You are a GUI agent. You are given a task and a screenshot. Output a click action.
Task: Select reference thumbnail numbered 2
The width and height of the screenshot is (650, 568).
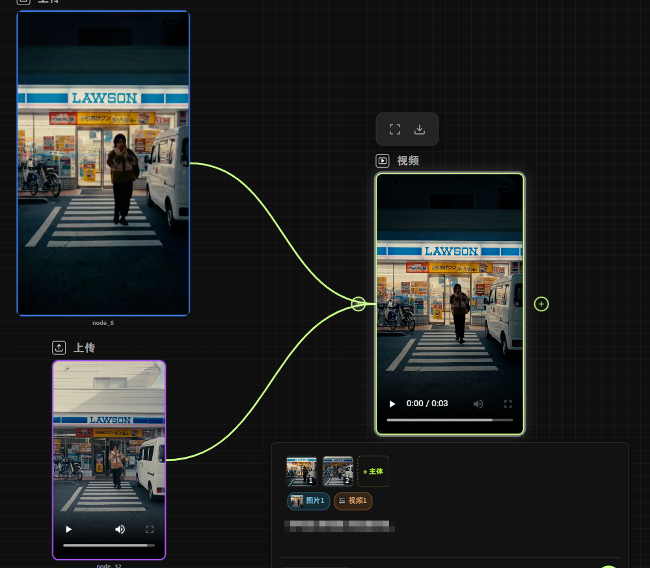pos(338,471)
